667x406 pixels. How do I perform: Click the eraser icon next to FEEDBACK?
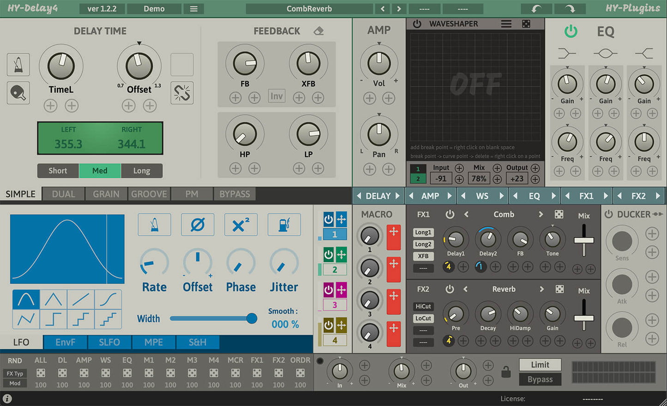pos(318,31)
